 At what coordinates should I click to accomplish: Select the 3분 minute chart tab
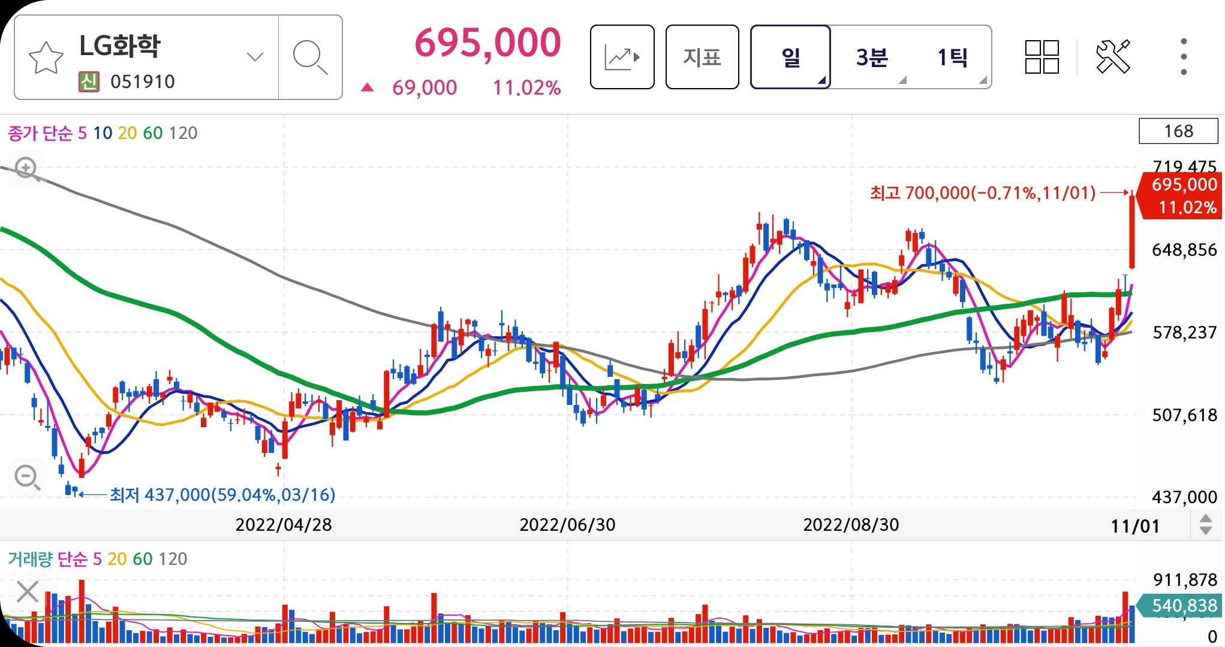point(871,58)
